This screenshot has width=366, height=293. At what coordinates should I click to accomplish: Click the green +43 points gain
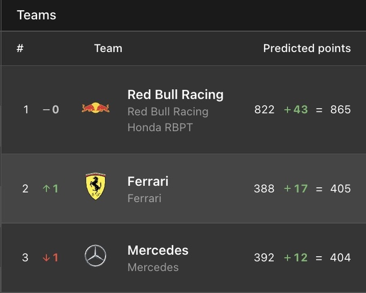[296, 109]
